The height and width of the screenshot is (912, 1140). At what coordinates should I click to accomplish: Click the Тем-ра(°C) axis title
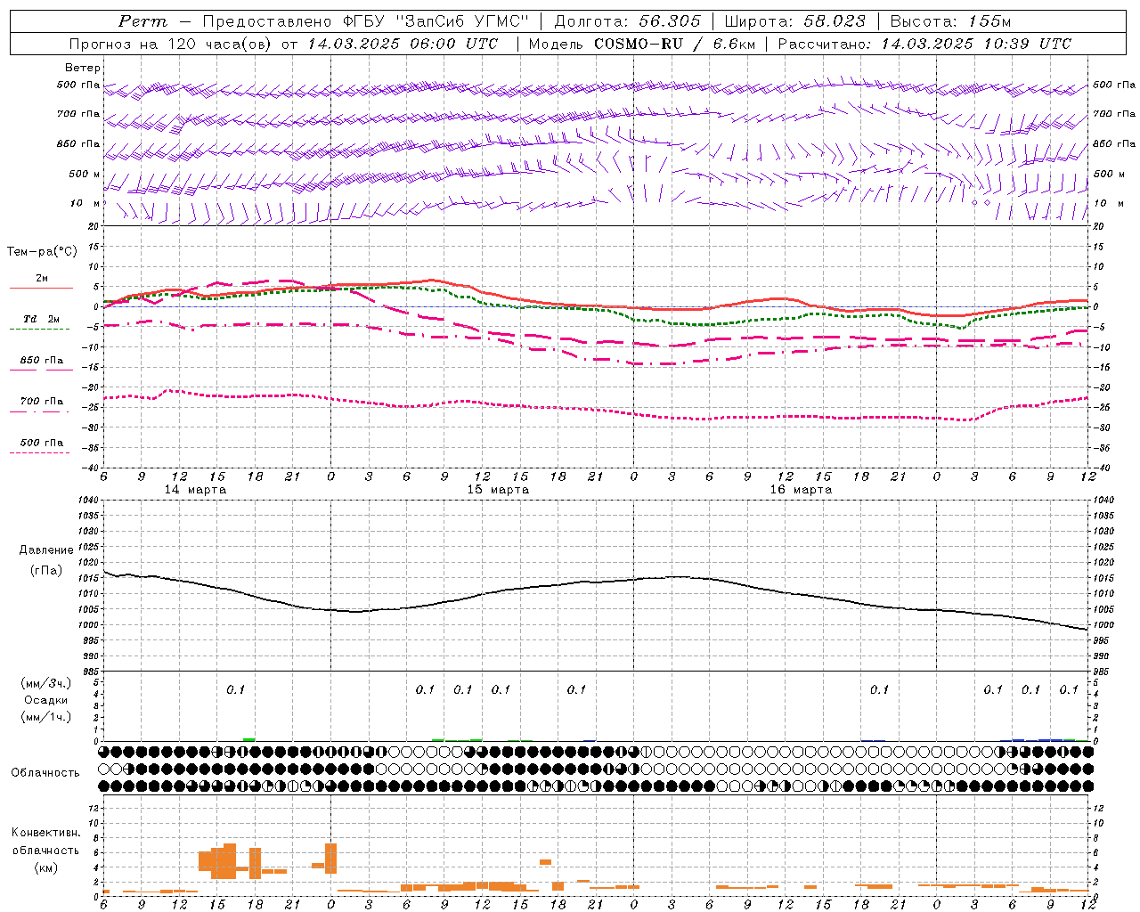point(42,252)
